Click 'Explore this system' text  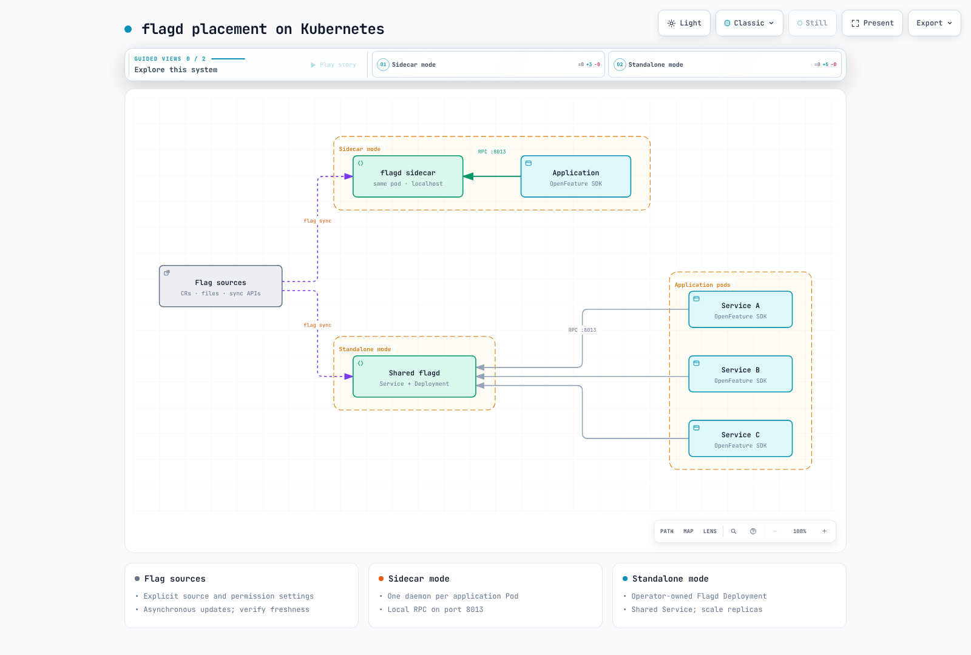176,70
